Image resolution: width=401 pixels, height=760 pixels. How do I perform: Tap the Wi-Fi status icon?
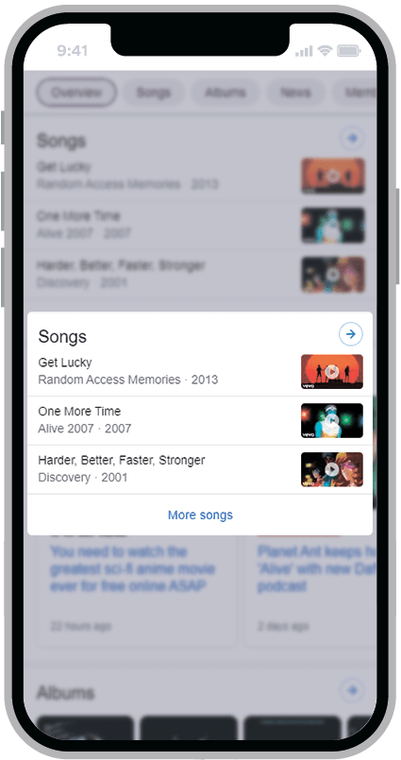pos(325,51)
